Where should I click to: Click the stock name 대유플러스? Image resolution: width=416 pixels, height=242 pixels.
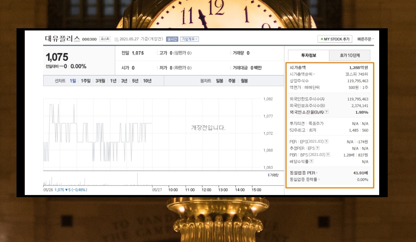point(63,39)
